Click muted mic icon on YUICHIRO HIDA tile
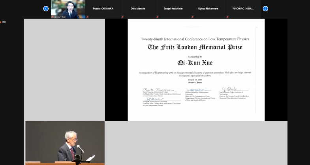The height and width of the screenshot is (165, 310). point(227,17)
